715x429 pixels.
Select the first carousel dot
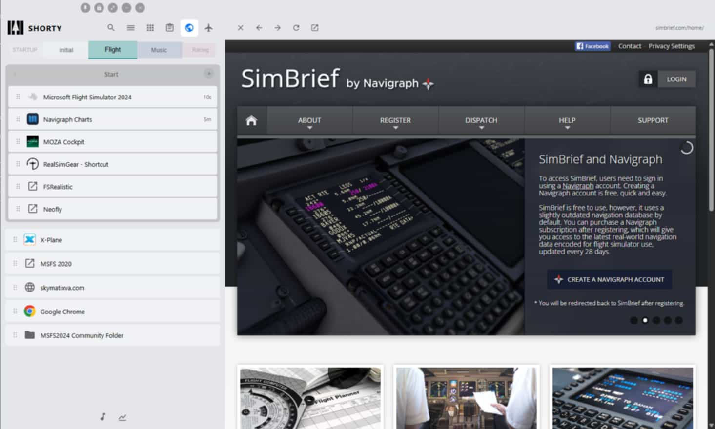pyautogui.click(x=633, y=320)
